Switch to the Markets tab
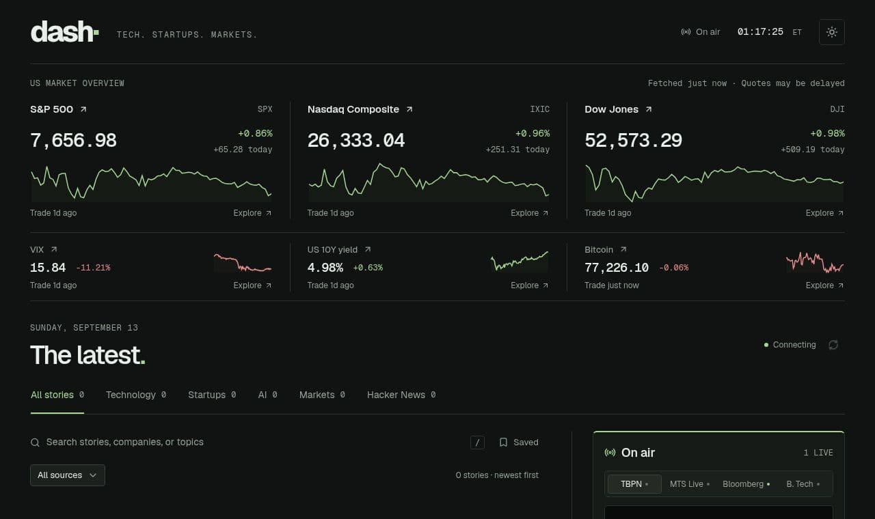The image size is (875, 519). tap(322, 395)
